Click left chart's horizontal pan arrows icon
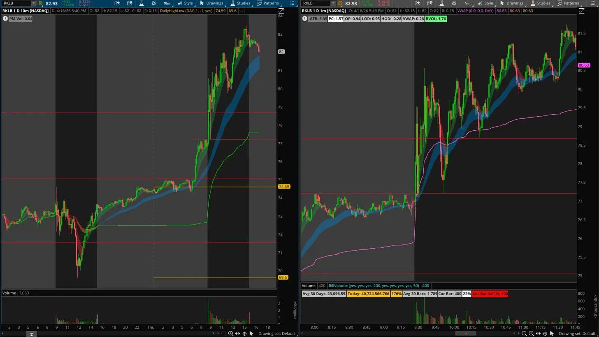The image size is (599, 337). [238, 334]
